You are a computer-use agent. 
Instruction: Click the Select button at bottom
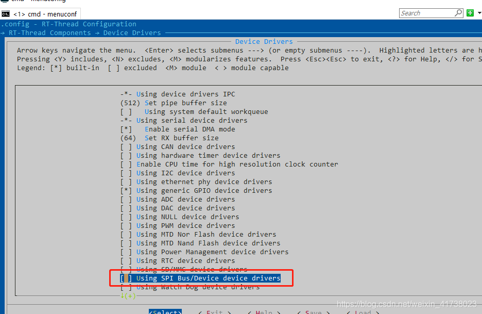pos(165,311)
